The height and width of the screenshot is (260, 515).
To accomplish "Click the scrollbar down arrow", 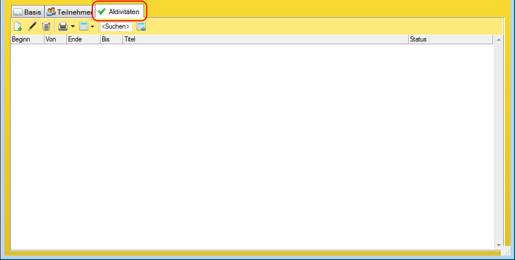I will pyautogui.click(x=498, y=245).
